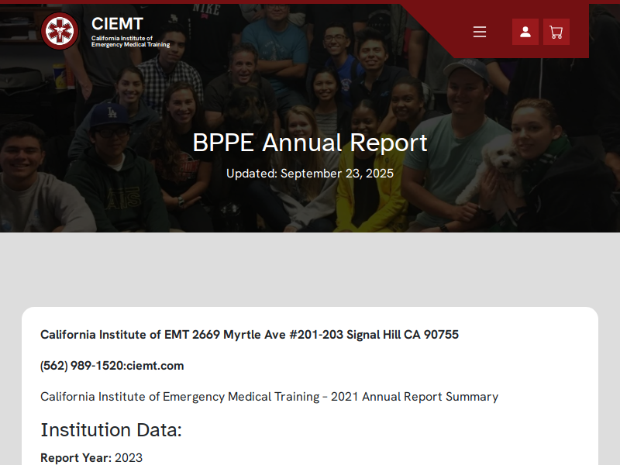Viewport: 620px width, 465px height.
Task: Open the user account icon
Action: (x=525, y=32)
